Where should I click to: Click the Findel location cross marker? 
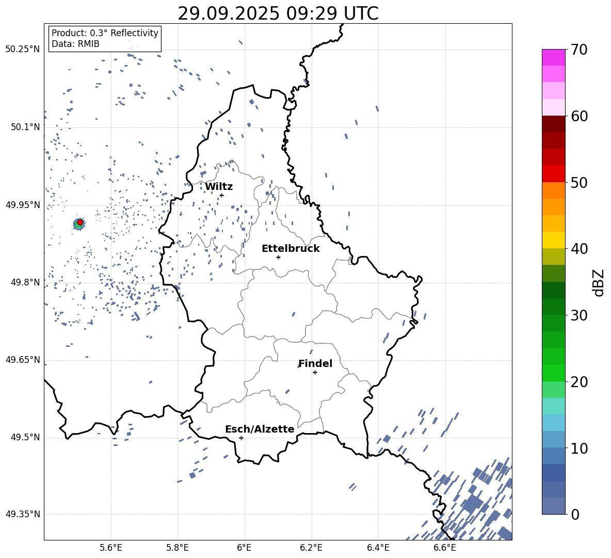click(x=315, y=373)
